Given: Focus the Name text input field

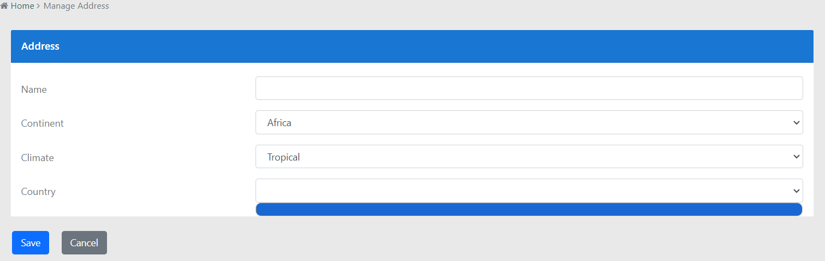Looking at the screenshot, I should tap(529, 88).
